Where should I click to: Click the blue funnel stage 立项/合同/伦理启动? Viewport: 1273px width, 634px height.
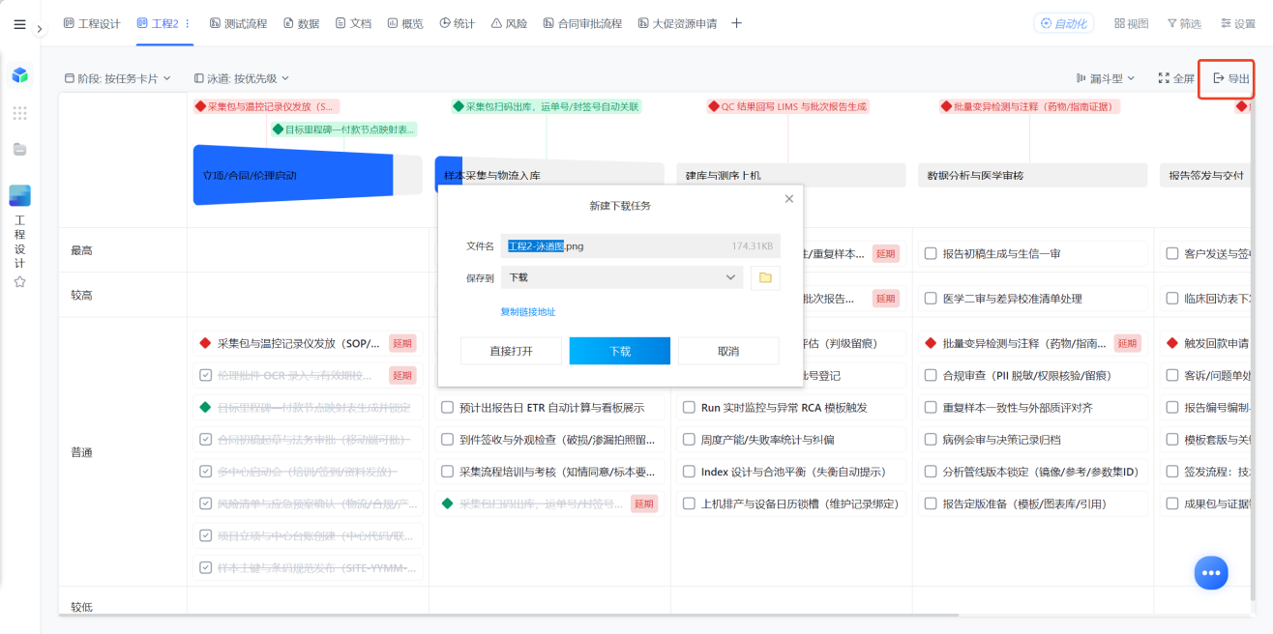pos(293,175)
